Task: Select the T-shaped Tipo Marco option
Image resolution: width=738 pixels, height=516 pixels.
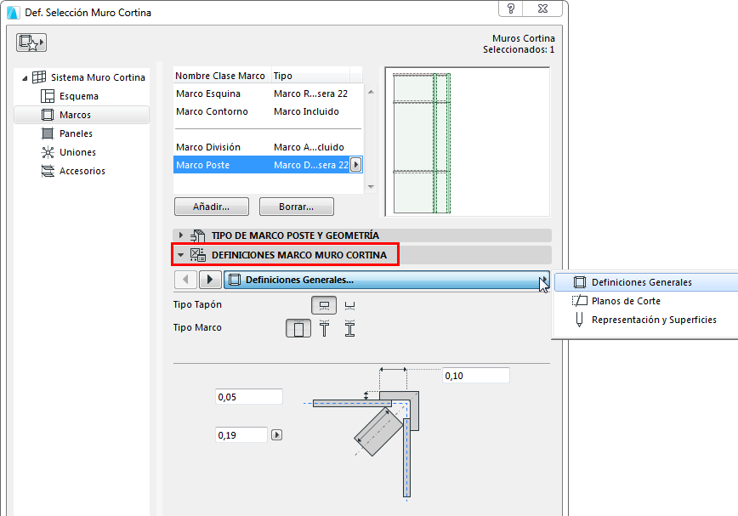Action: click(324, 327)
